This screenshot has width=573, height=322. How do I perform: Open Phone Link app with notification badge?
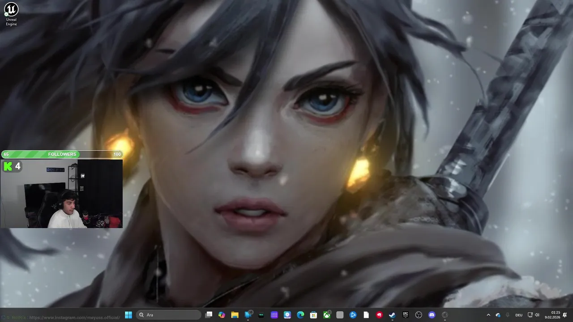tap(248, 315)
